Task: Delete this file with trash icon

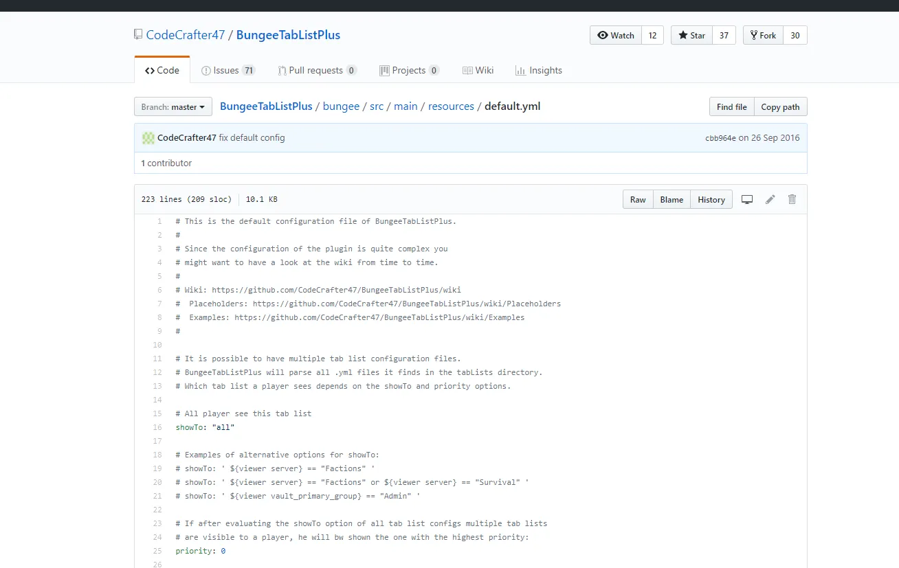Action: (792, 199)
